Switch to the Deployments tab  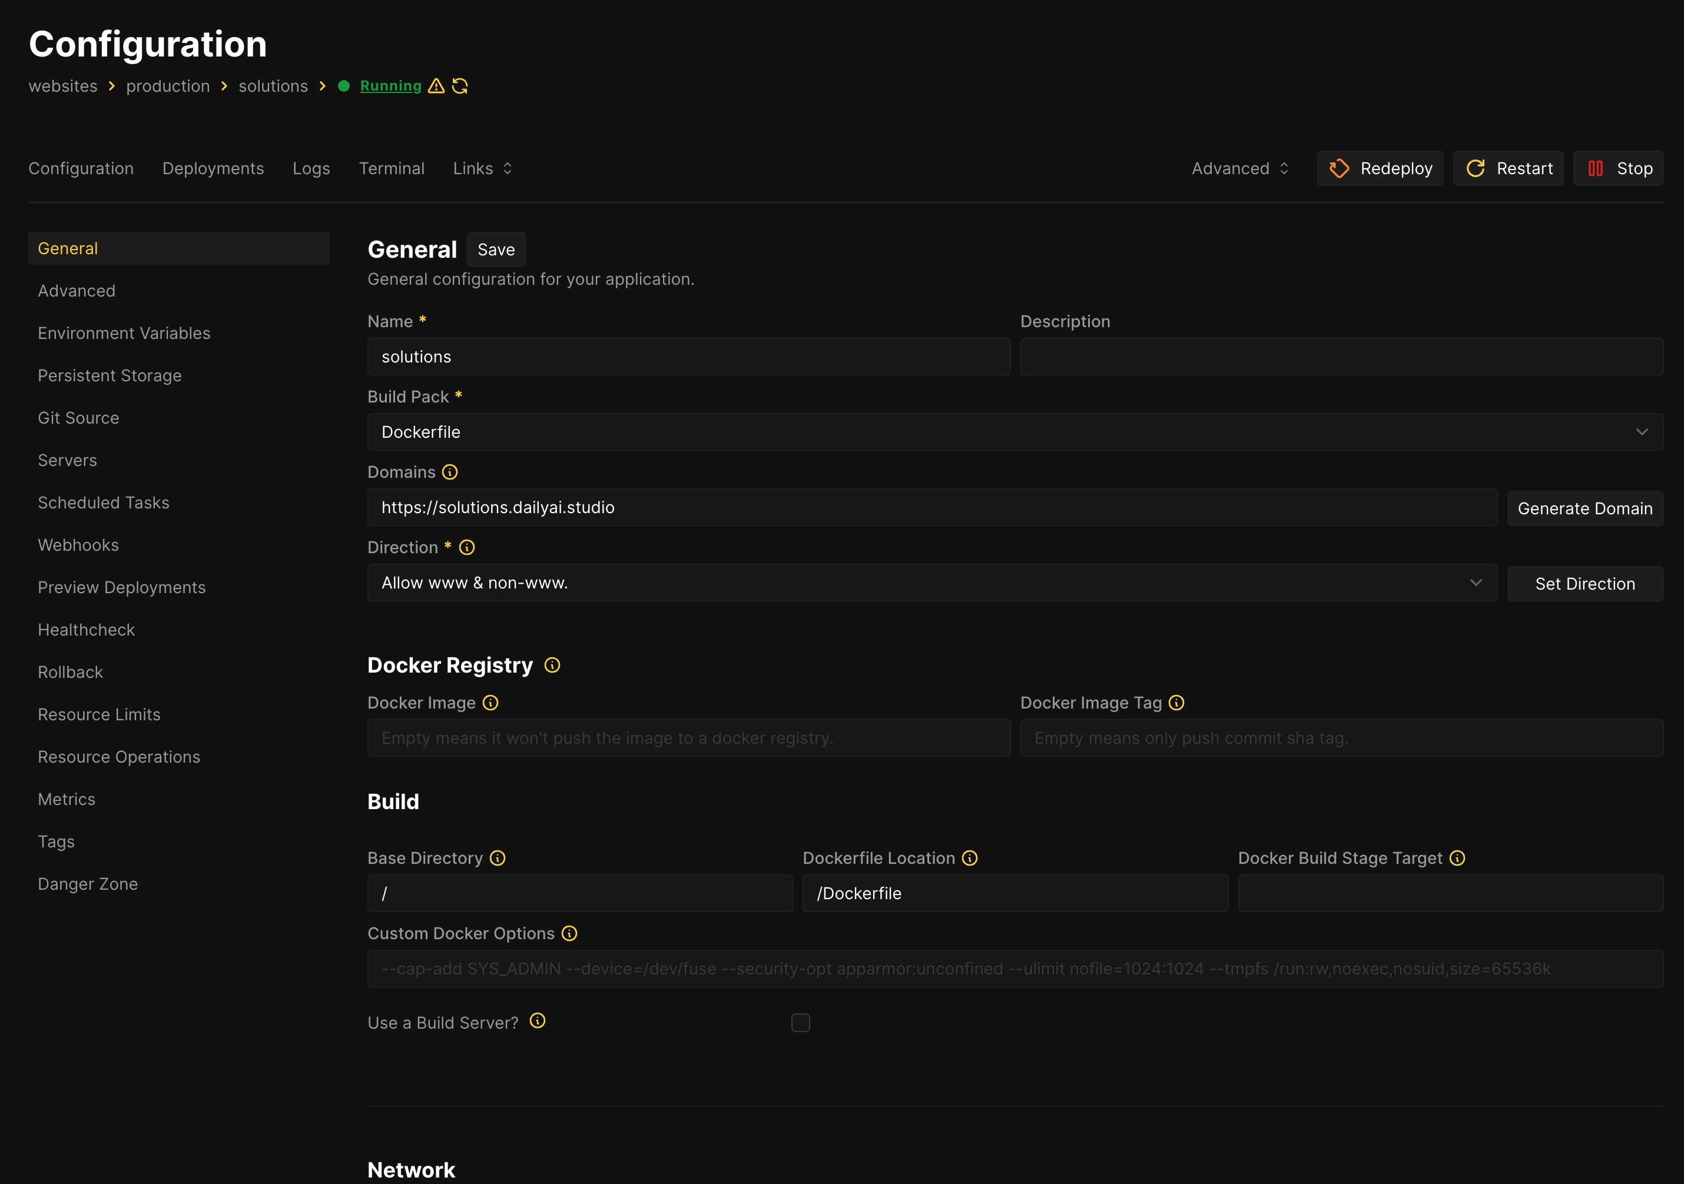tap(213, 169)
